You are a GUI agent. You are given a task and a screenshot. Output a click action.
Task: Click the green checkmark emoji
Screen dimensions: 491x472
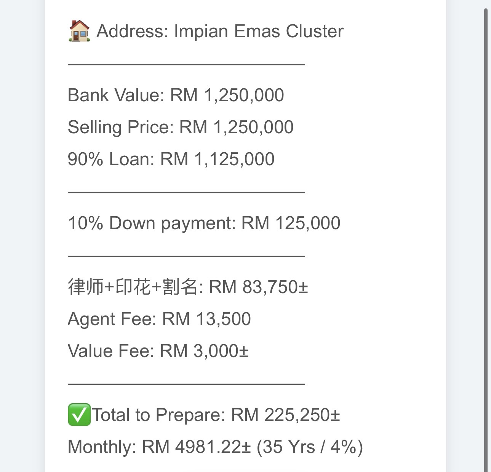point(79,415)
